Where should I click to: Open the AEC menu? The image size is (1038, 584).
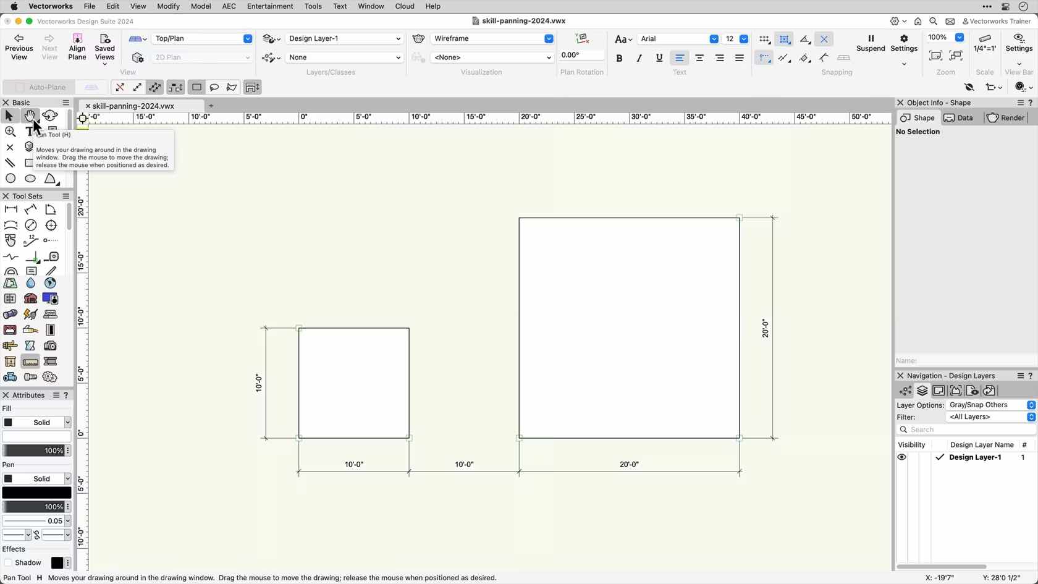pyautogui.click(x=229, y=6)
